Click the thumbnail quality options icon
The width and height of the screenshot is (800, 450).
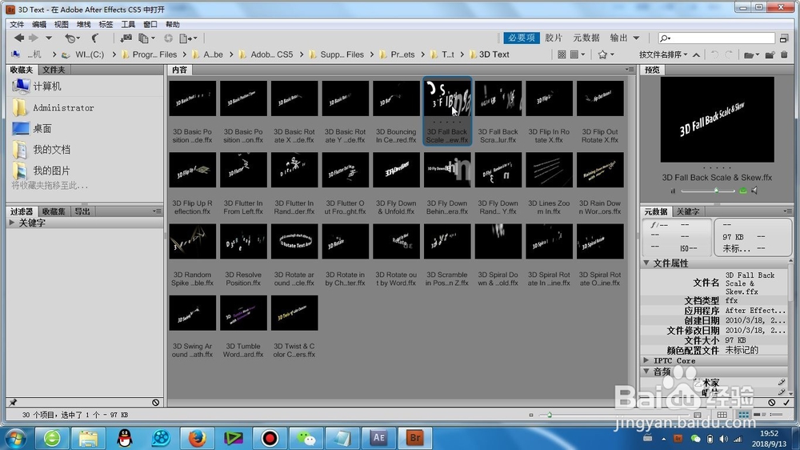pyautogui.click(x=562, y=54)
